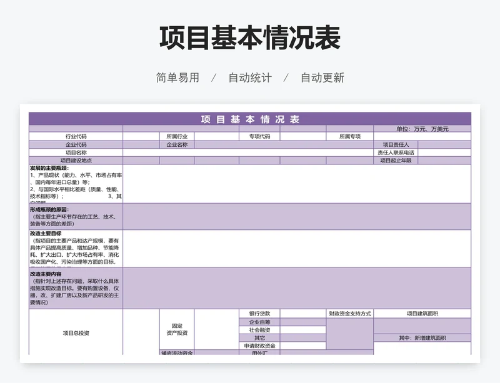Select the 行业代码 label cell
Screen dimensions: 500x383
tap(76, 136)
